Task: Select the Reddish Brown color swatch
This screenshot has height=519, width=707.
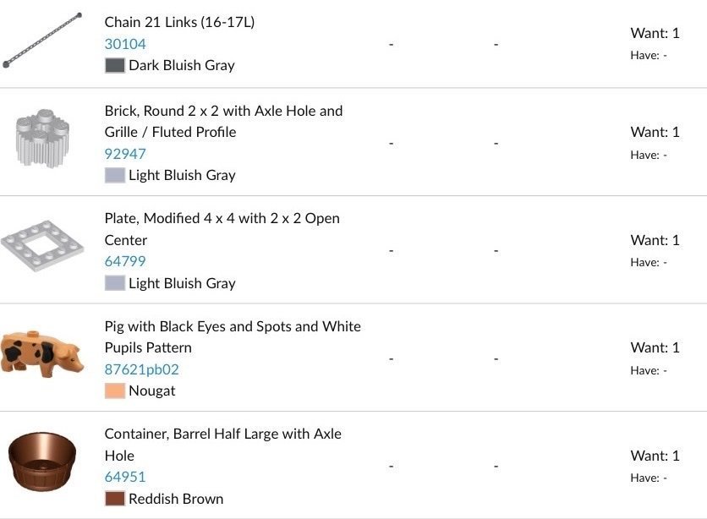Action: (115, 499)
